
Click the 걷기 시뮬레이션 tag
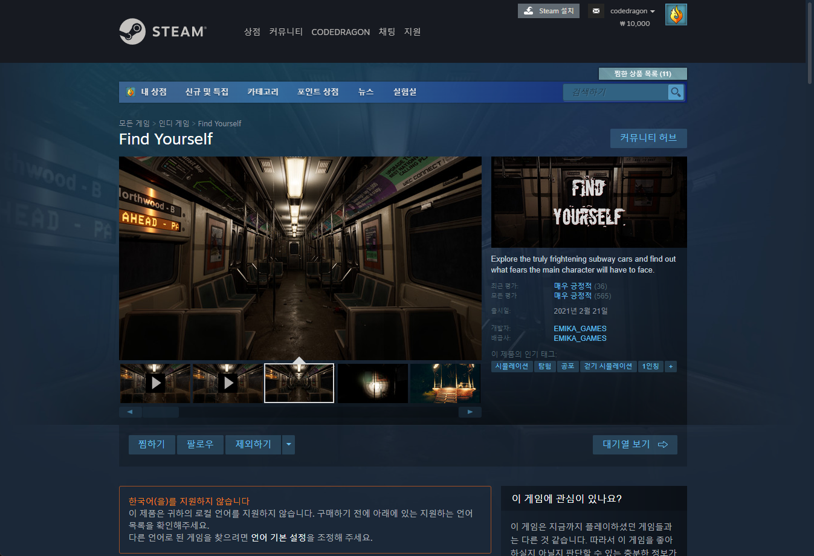coord(609,366)
